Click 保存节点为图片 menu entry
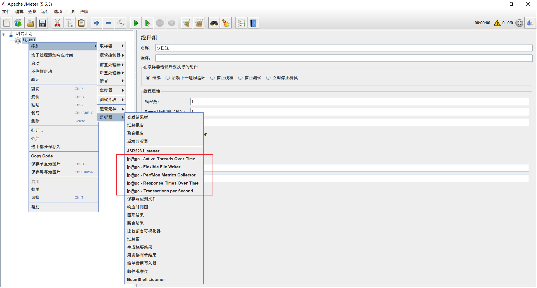Image resolution: width=537 pixels, height=288 pixels. point(63,164)
